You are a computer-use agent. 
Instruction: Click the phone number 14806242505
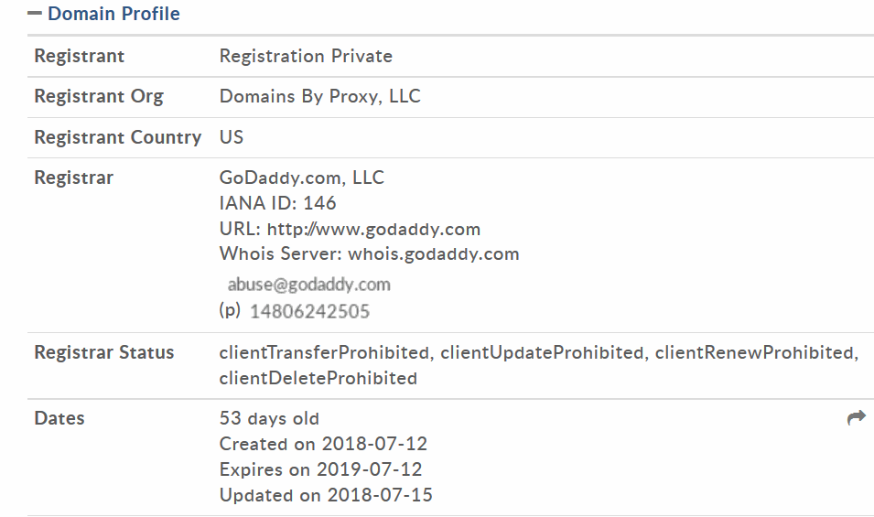click(x=309, y=311)
